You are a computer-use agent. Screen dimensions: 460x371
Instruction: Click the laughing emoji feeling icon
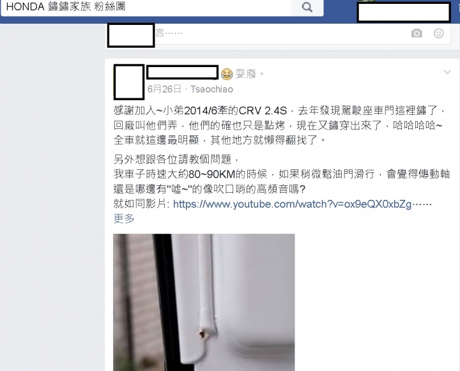tap(227, 74)
